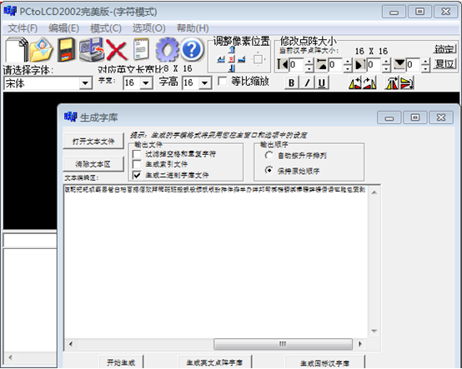Click the 开始生成 button
Screen dimensions: 462x369
point(121,362)
